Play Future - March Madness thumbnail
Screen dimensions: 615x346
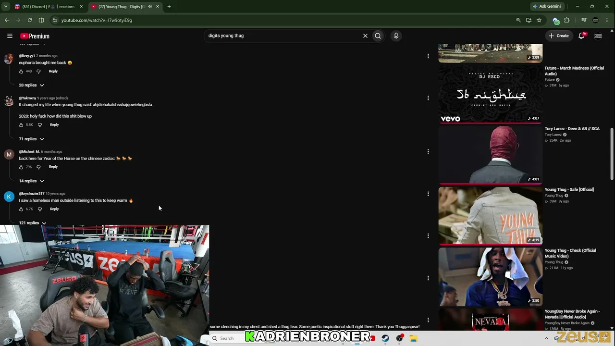(x=491, y=94)
